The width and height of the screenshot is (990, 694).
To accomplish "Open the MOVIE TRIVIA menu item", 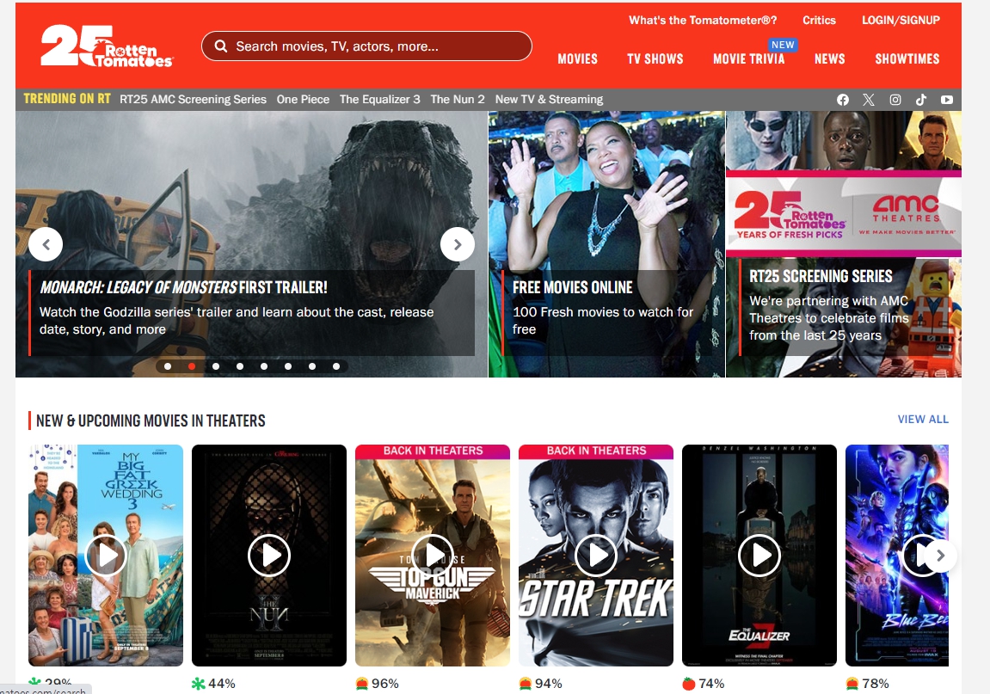I will point(749,58).
